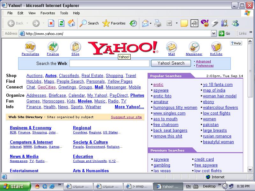This screenshot has height=191, width=255.
Task: Open Yahoo Finance chart icon
Action: click(x=53, y=46)
